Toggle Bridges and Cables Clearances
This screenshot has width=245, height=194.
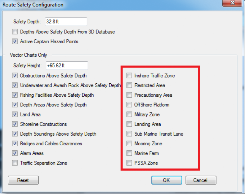15,143
